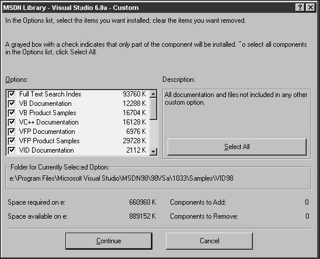The image size is (320, 259).
Task: Click the Components to Add label
Action: [x=198, y=202]
